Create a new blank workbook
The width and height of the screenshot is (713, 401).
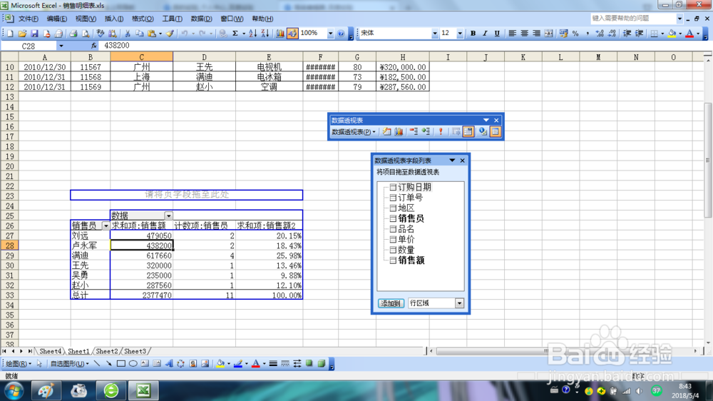coord(10,34)
